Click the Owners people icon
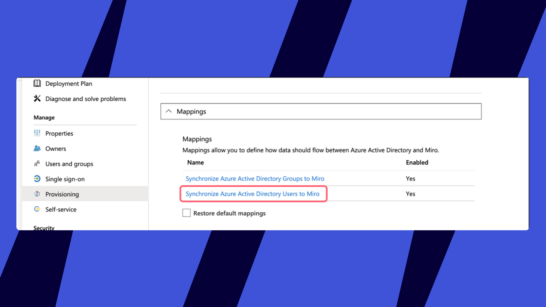This screenshot has height=307, width=546. click(x=37, y=148)
